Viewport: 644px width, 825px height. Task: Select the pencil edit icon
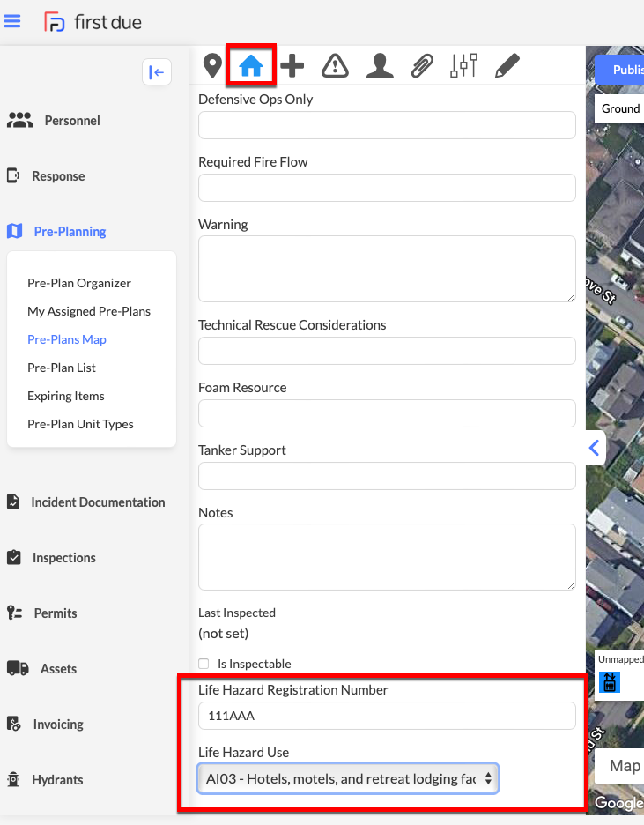(x=507, y=66)
